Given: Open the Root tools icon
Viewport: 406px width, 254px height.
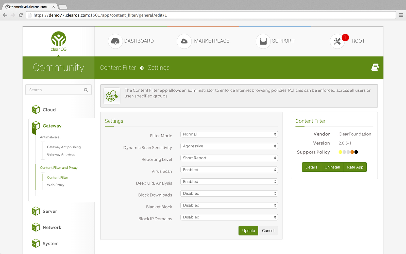Looking at the screenshot, I should coord(337,41).
